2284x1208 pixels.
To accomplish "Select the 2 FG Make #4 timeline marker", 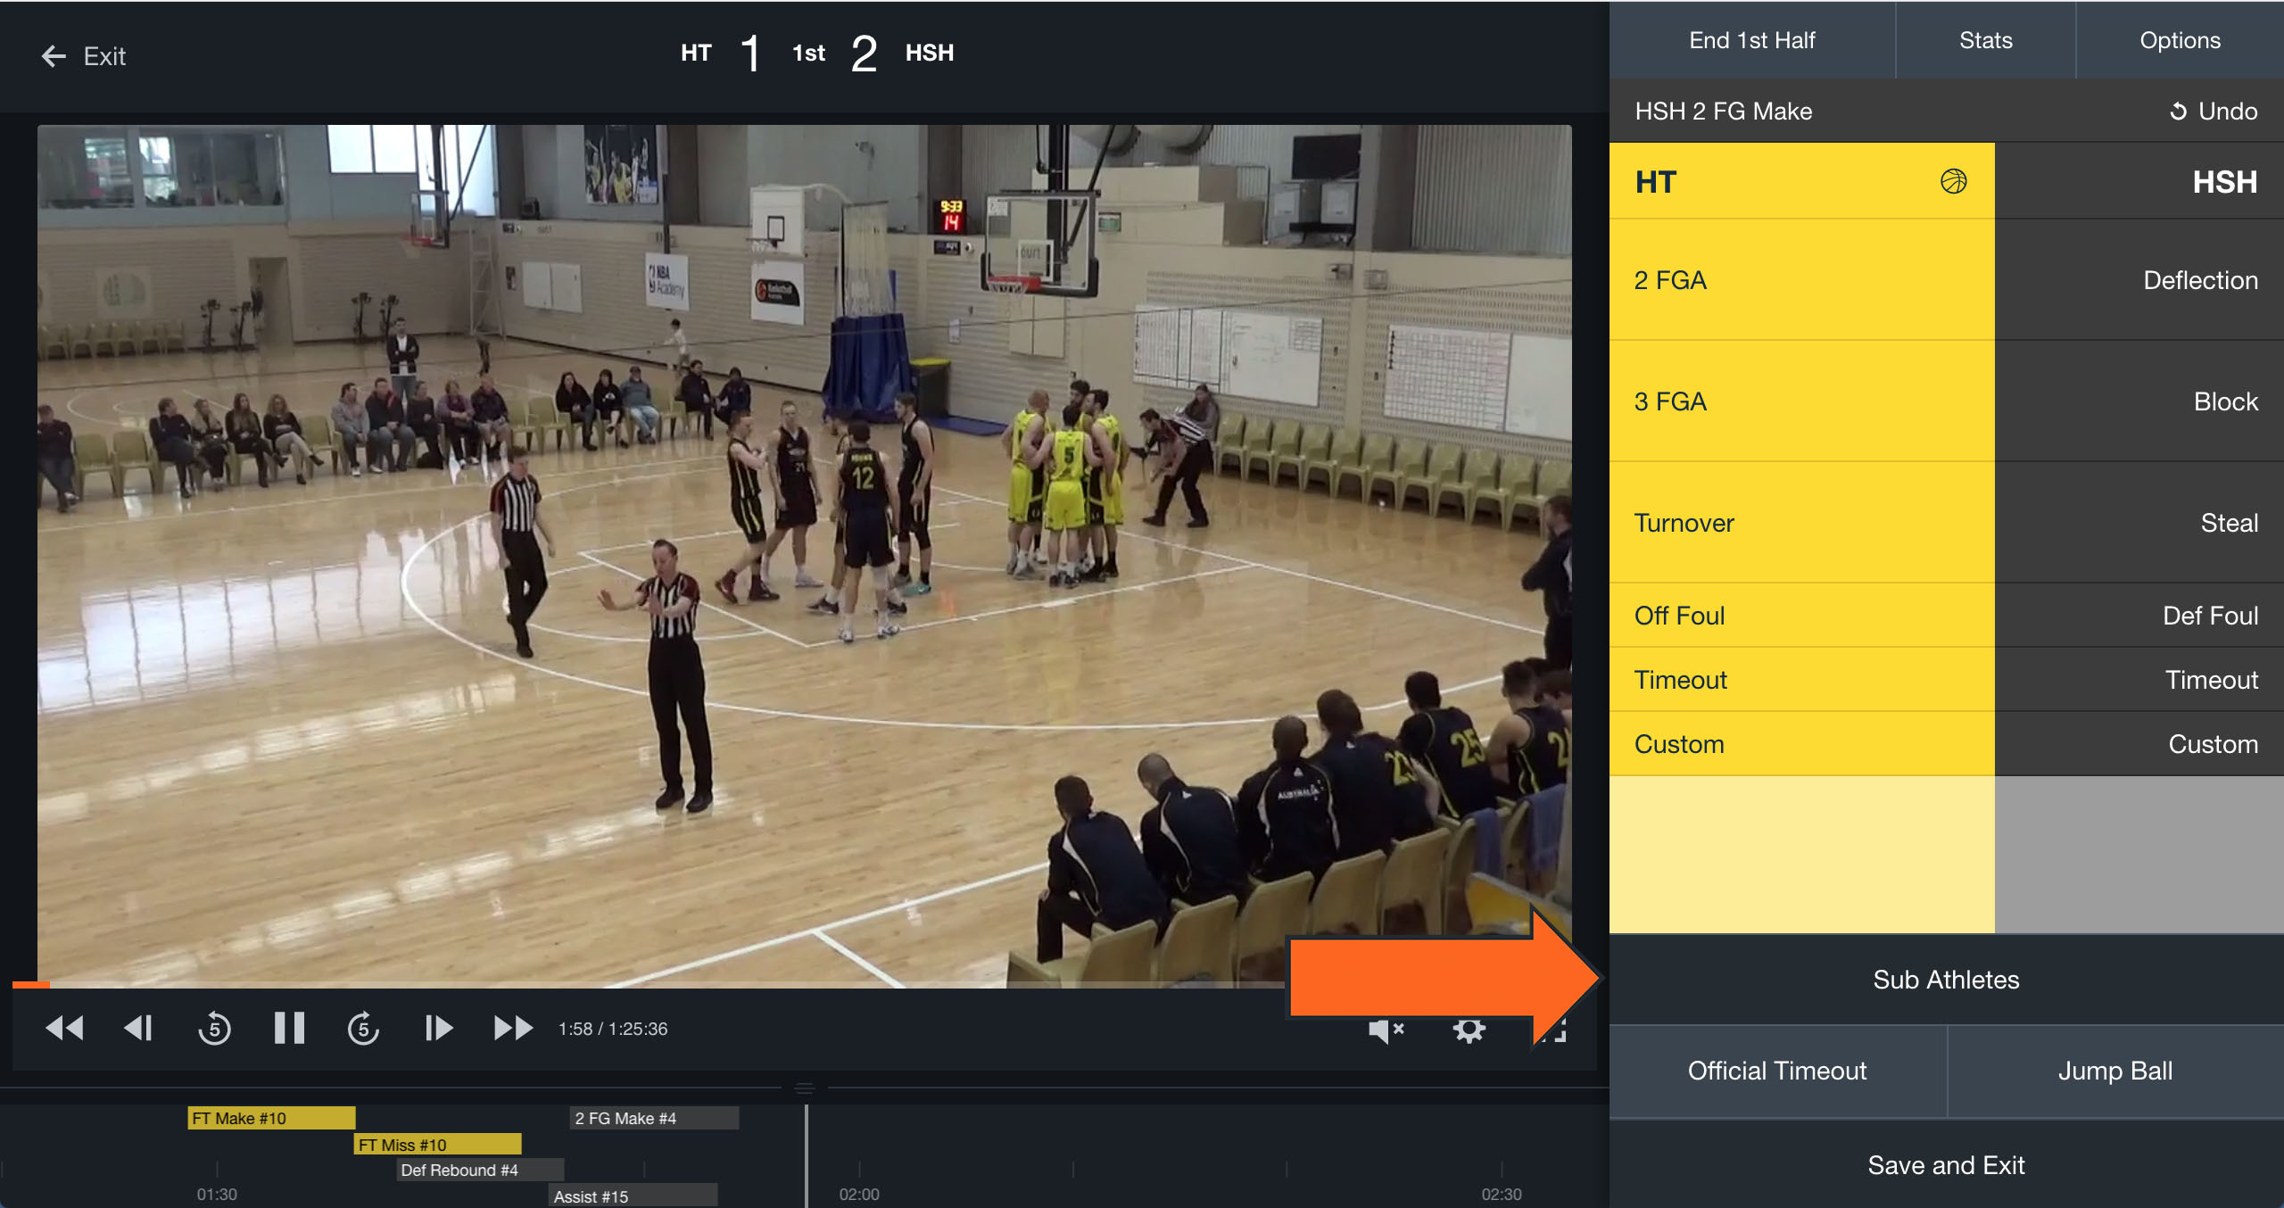I will click(x=653, y=1118).
